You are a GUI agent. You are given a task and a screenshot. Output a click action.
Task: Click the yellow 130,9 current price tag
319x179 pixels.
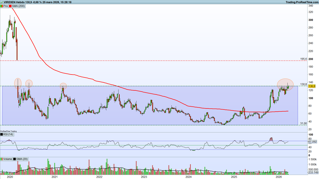(312, 86)
